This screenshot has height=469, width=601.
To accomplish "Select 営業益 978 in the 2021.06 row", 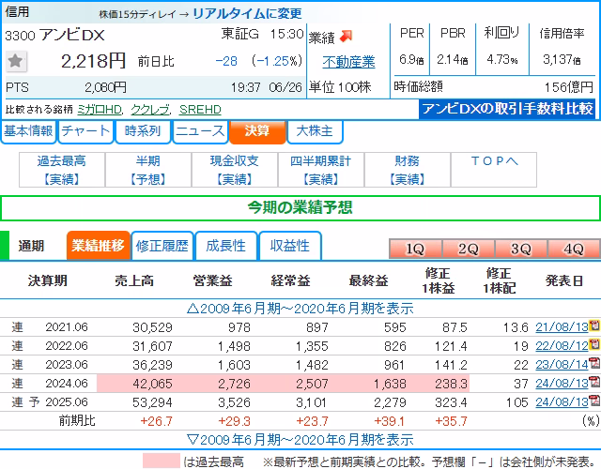I will coord(239,327).
